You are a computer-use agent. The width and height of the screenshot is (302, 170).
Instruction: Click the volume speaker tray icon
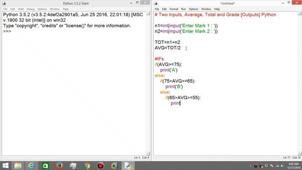point(282,166)
